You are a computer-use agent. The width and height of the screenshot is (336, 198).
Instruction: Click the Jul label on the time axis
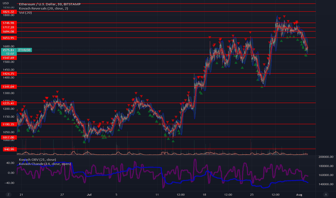[89, 194]
